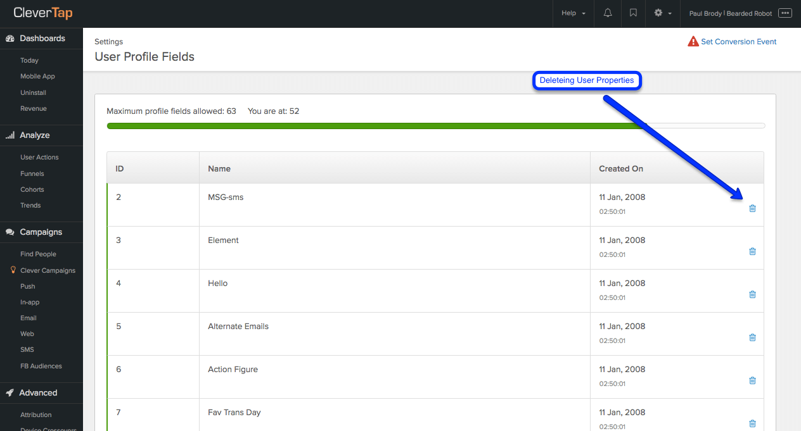Open Clever Campaigns
The image size is (801, 431).
(48, 270)
